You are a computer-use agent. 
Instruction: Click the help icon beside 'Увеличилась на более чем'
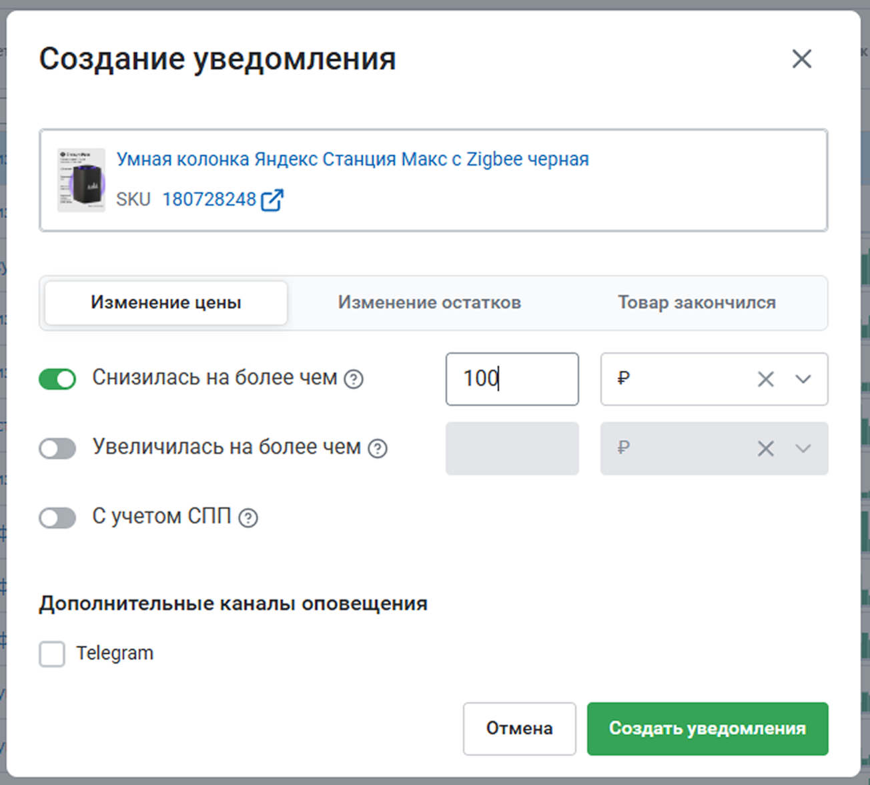tap(378, 448)
